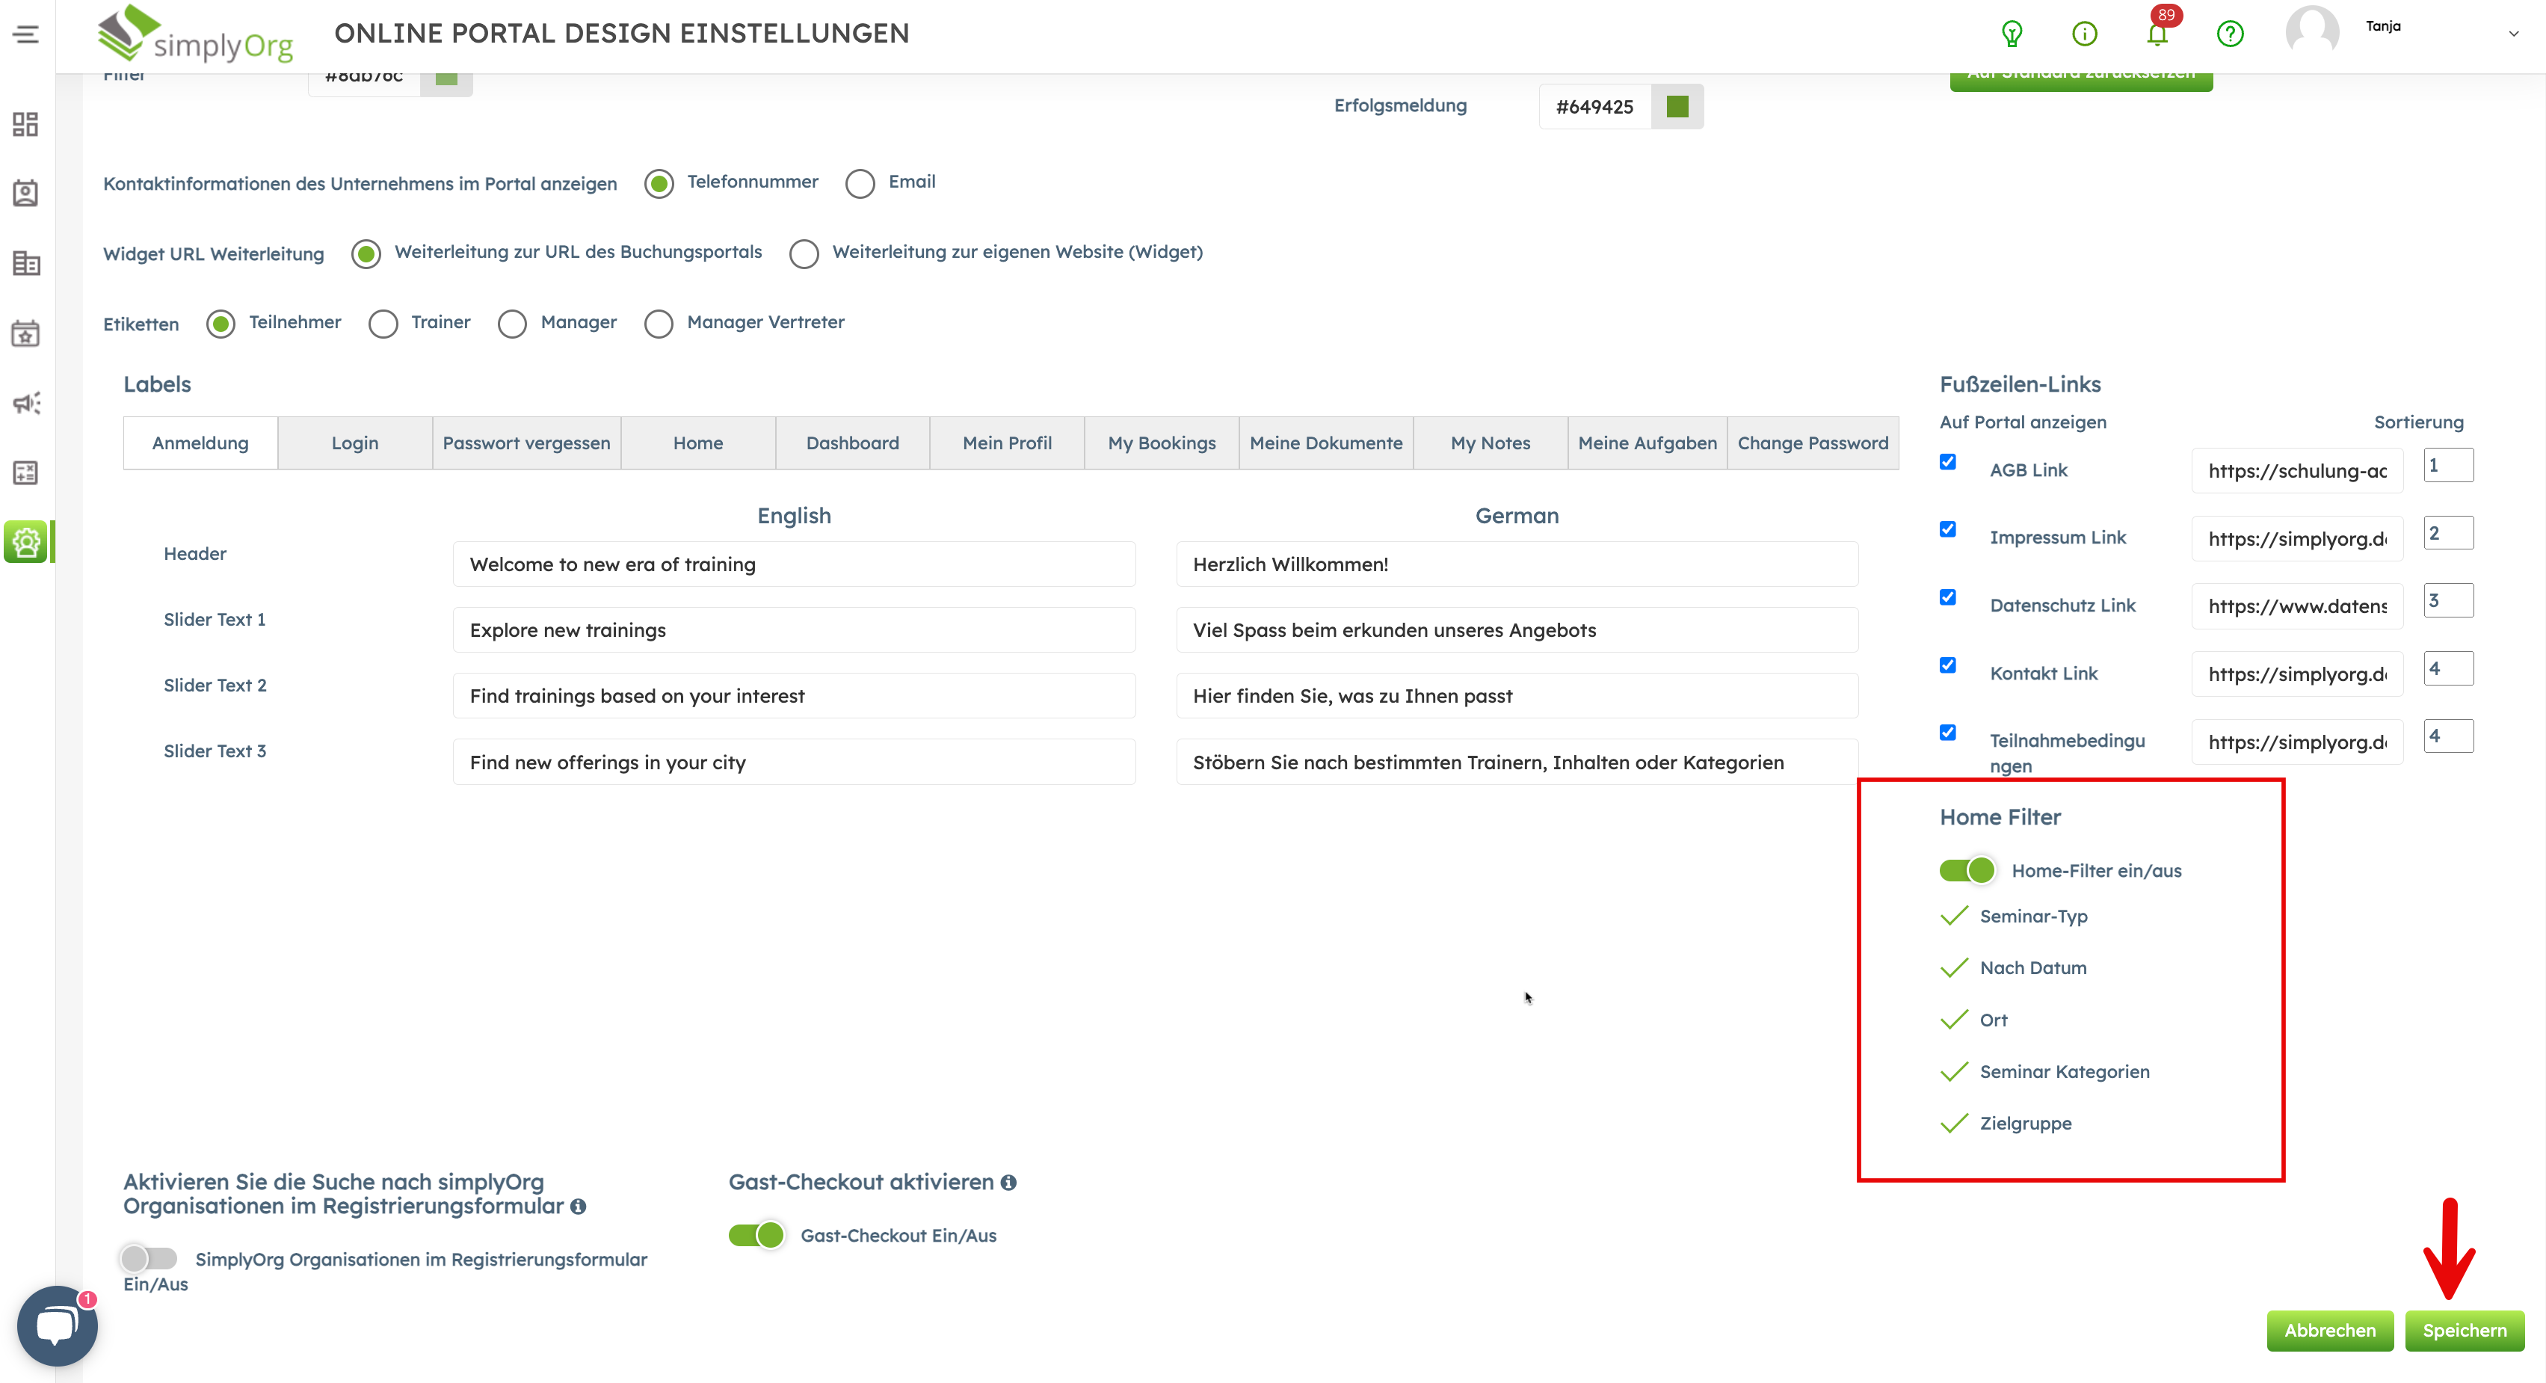The width and height of the screenshot is (2546, 1383).
Task: Click the calendar star sidebar icon
Action: [x=25, y=334]
